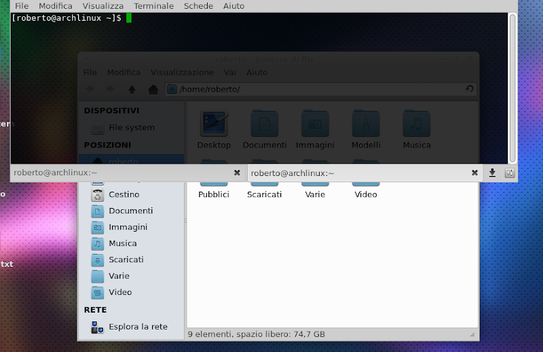Open the terminal File menu
543x352 pixels.
(x=22, y=6)
